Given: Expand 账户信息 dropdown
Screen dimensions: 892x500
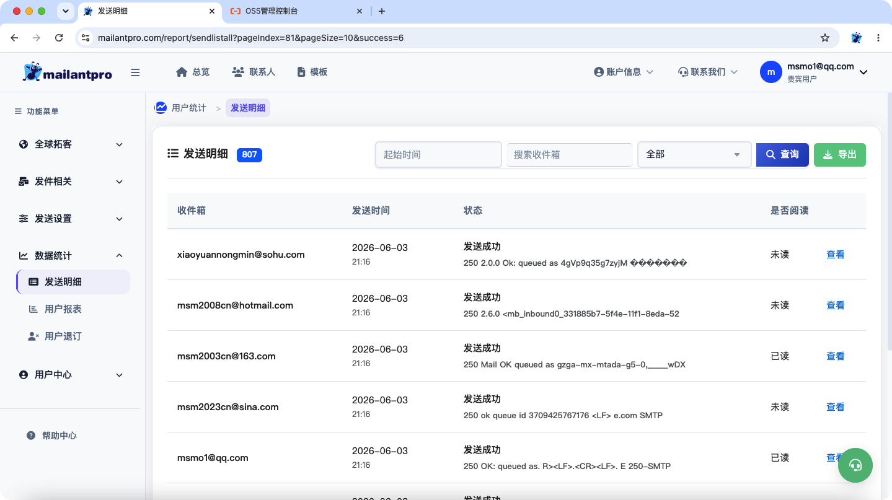Looking at the screenshot, I should (624, 72).
